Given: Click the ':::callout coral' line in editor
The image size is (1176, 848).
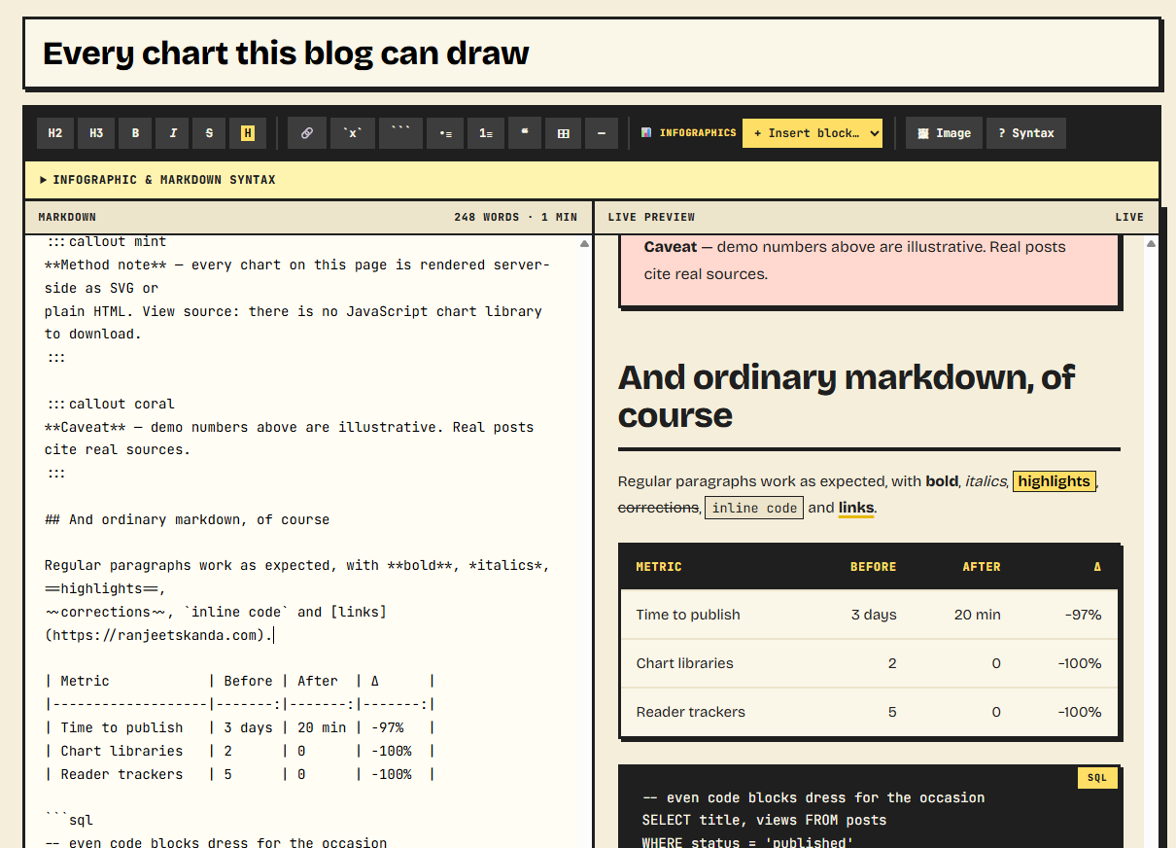Looking at the screenshot, I should pos(110,404).
